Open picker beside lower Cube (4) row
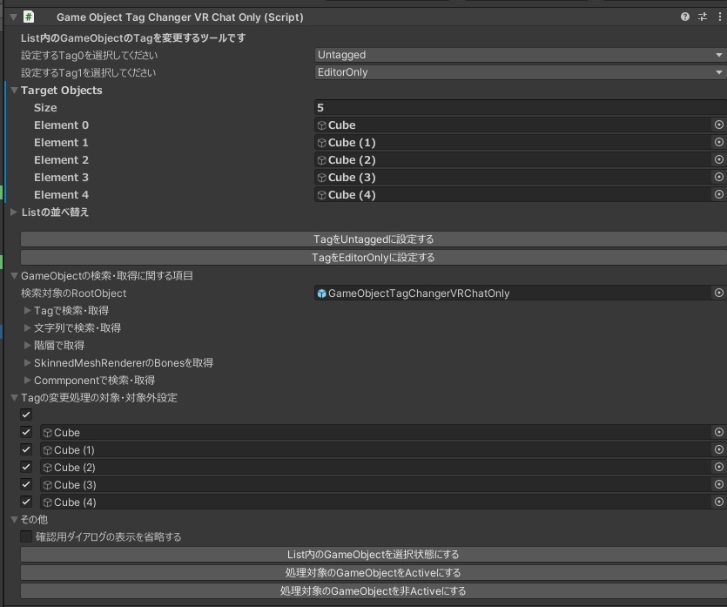Viewport: 727px width, 607px height. pyautogui.click(x=718, y=502)
